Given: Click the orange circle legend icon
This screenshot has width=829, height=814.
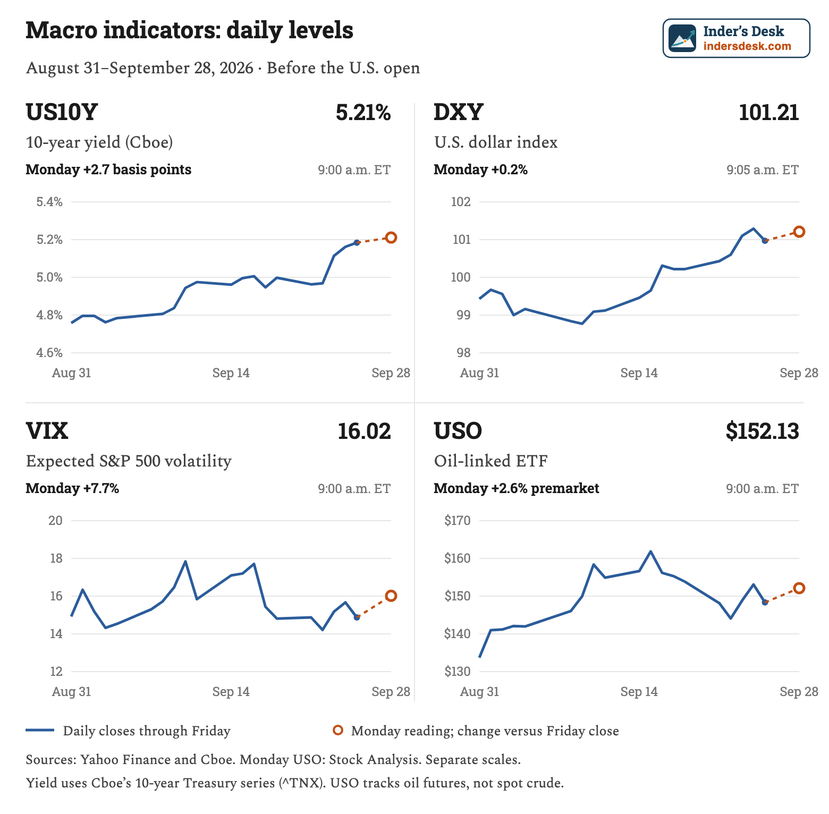Looking at the screenshot, I should pyautogui.click(x=337, y=730).
